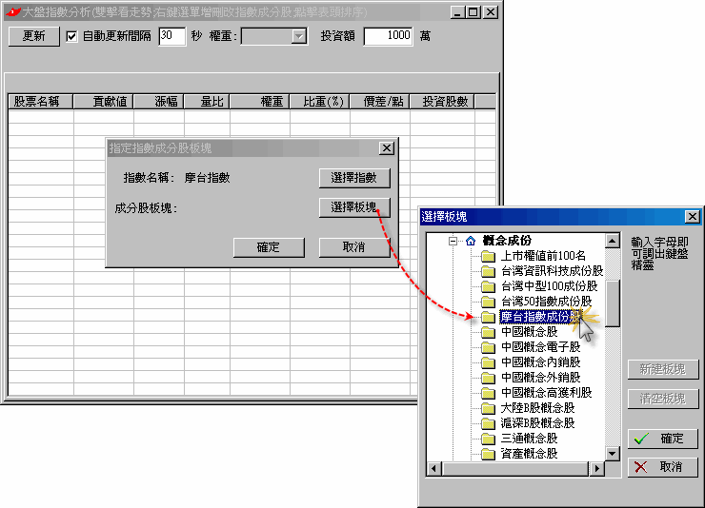The width and height of the screenshot is (705, 508).
Task: Choose 台灣50指數成份股 folder icon
Action: (489, 302)
